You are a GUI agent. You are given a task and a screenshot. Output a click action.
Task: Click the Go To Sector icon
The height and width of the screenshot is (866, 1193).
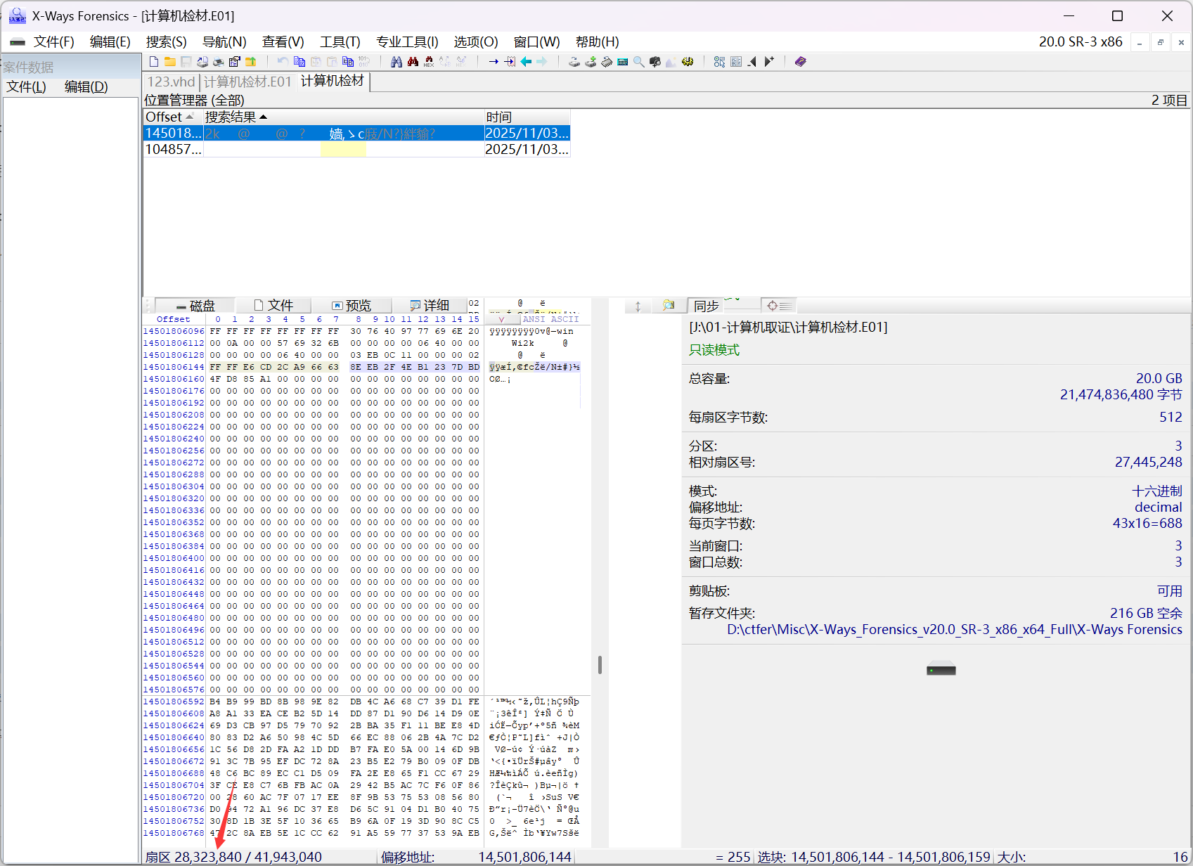[510, 62]
